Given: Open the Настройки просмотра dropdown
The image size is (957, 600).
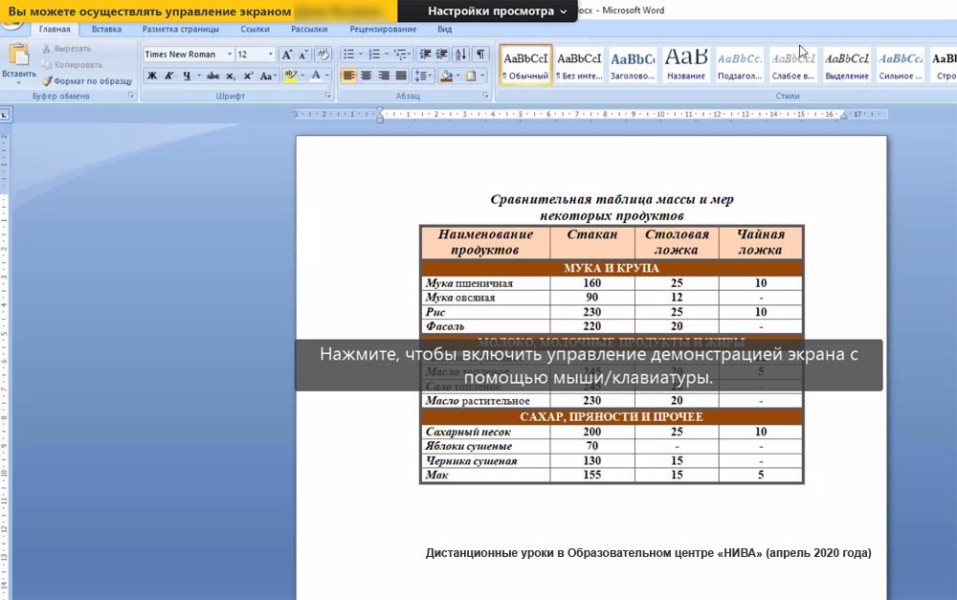Looking at the screenshot, I should coord(498,11).
